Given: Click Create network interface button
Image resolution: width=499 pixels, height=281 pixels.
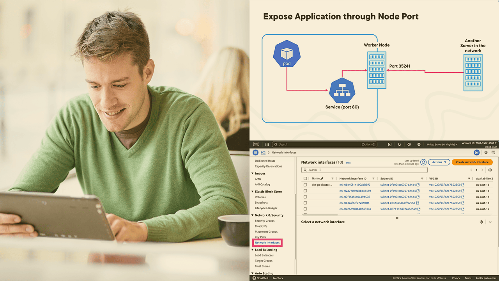Looking at the screenshot, I should coord(472,162).
